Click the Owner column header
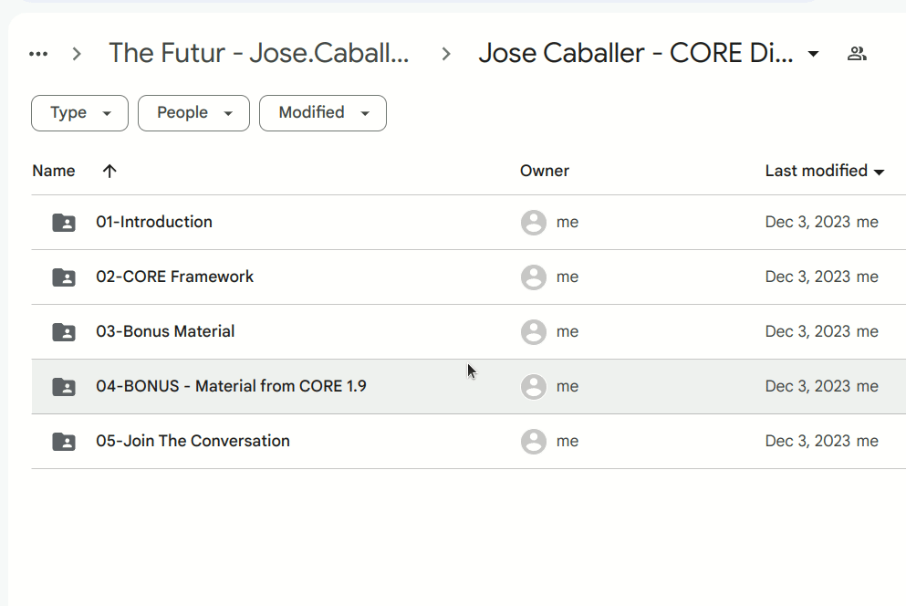 coord(545,171)
